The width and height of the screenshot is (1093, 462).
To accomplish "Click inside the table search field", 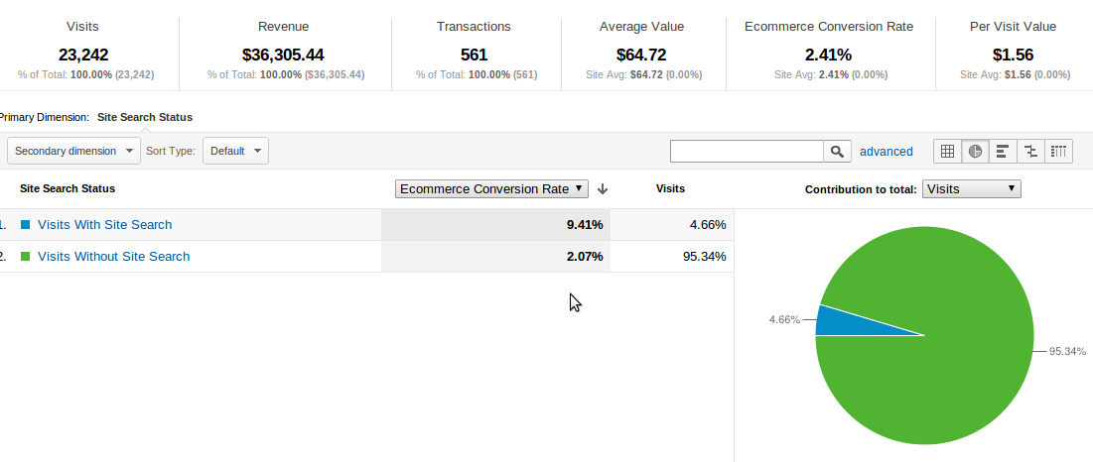I will (x=747, y=152).
